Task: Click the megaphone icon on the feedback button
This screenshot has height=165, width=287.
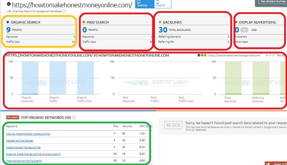Action: 268,164
